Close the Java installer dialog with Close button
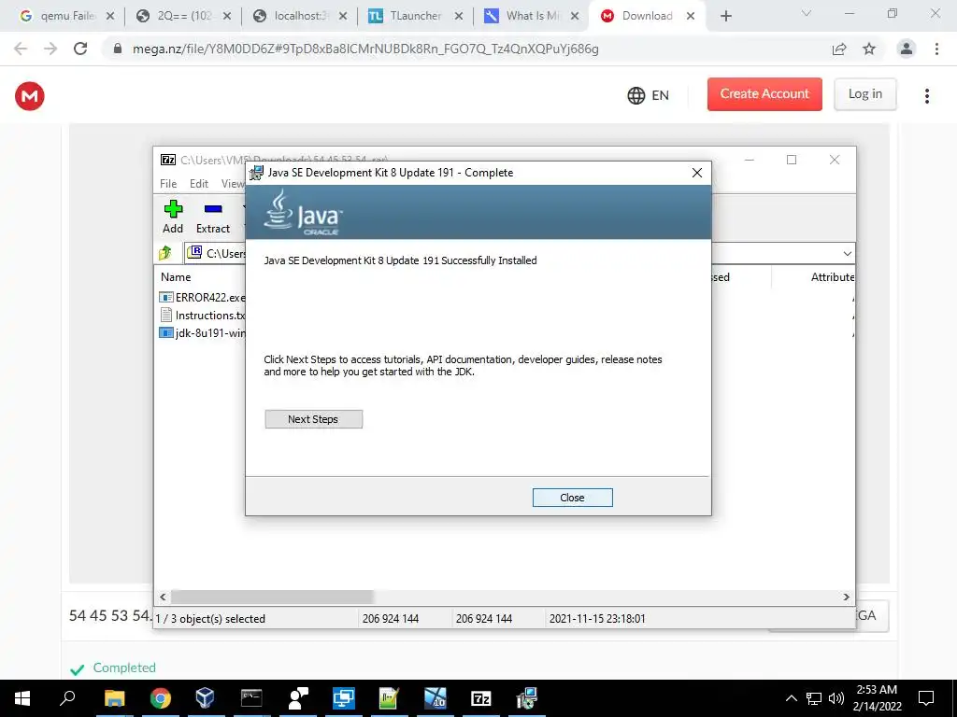Viewport: 957px width, 717px height. [572, 498]
